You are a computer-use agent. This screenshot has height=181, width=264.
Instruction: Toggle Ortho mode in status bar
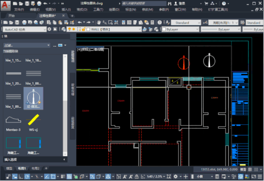[x=21, y=177]
